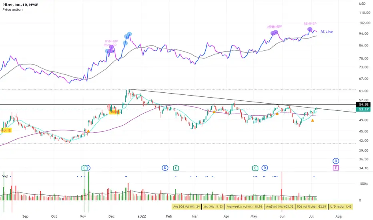Click the Sep label on time axis
This screenshot has height=220, width=373.
(x=25, y=216)
